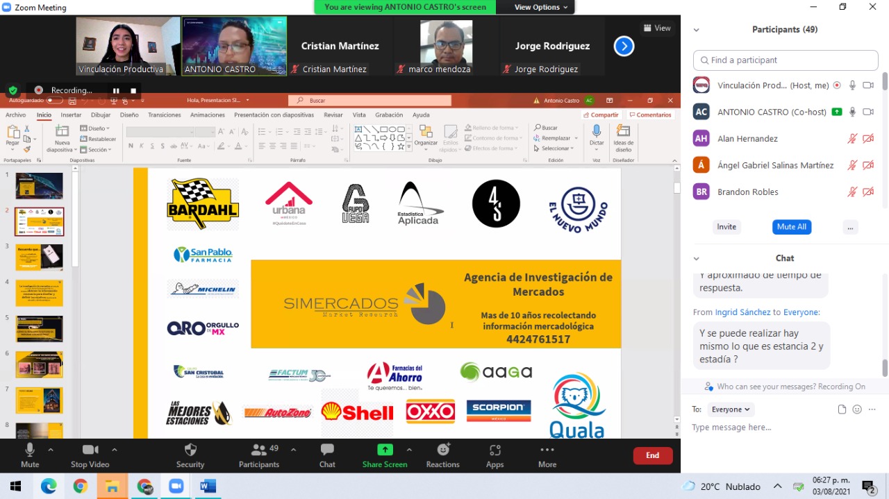Image resolution: width=889 pixels, height=499 pixels.
Task: Show hidden system tray icons
Action: (778, 487)
